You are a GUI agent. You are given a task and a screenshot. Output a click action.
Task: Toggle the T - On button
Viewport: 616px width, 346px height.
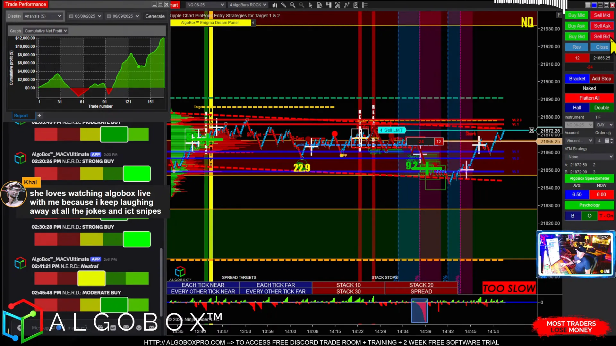pyautogui.click(x=606, y=216)
